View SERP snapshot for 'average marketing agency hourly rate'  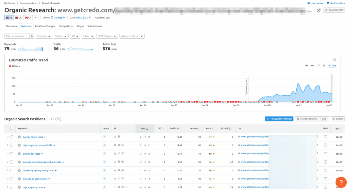click(325, 162)
